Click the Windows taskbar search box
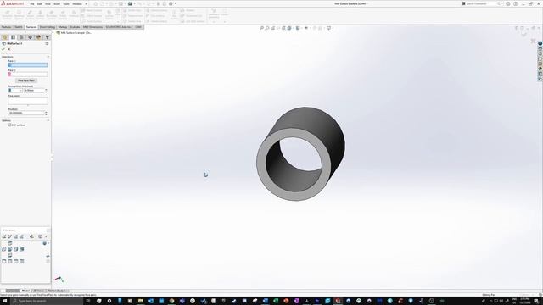The height and width of the screenshot is (305, 543). (47, 301)
